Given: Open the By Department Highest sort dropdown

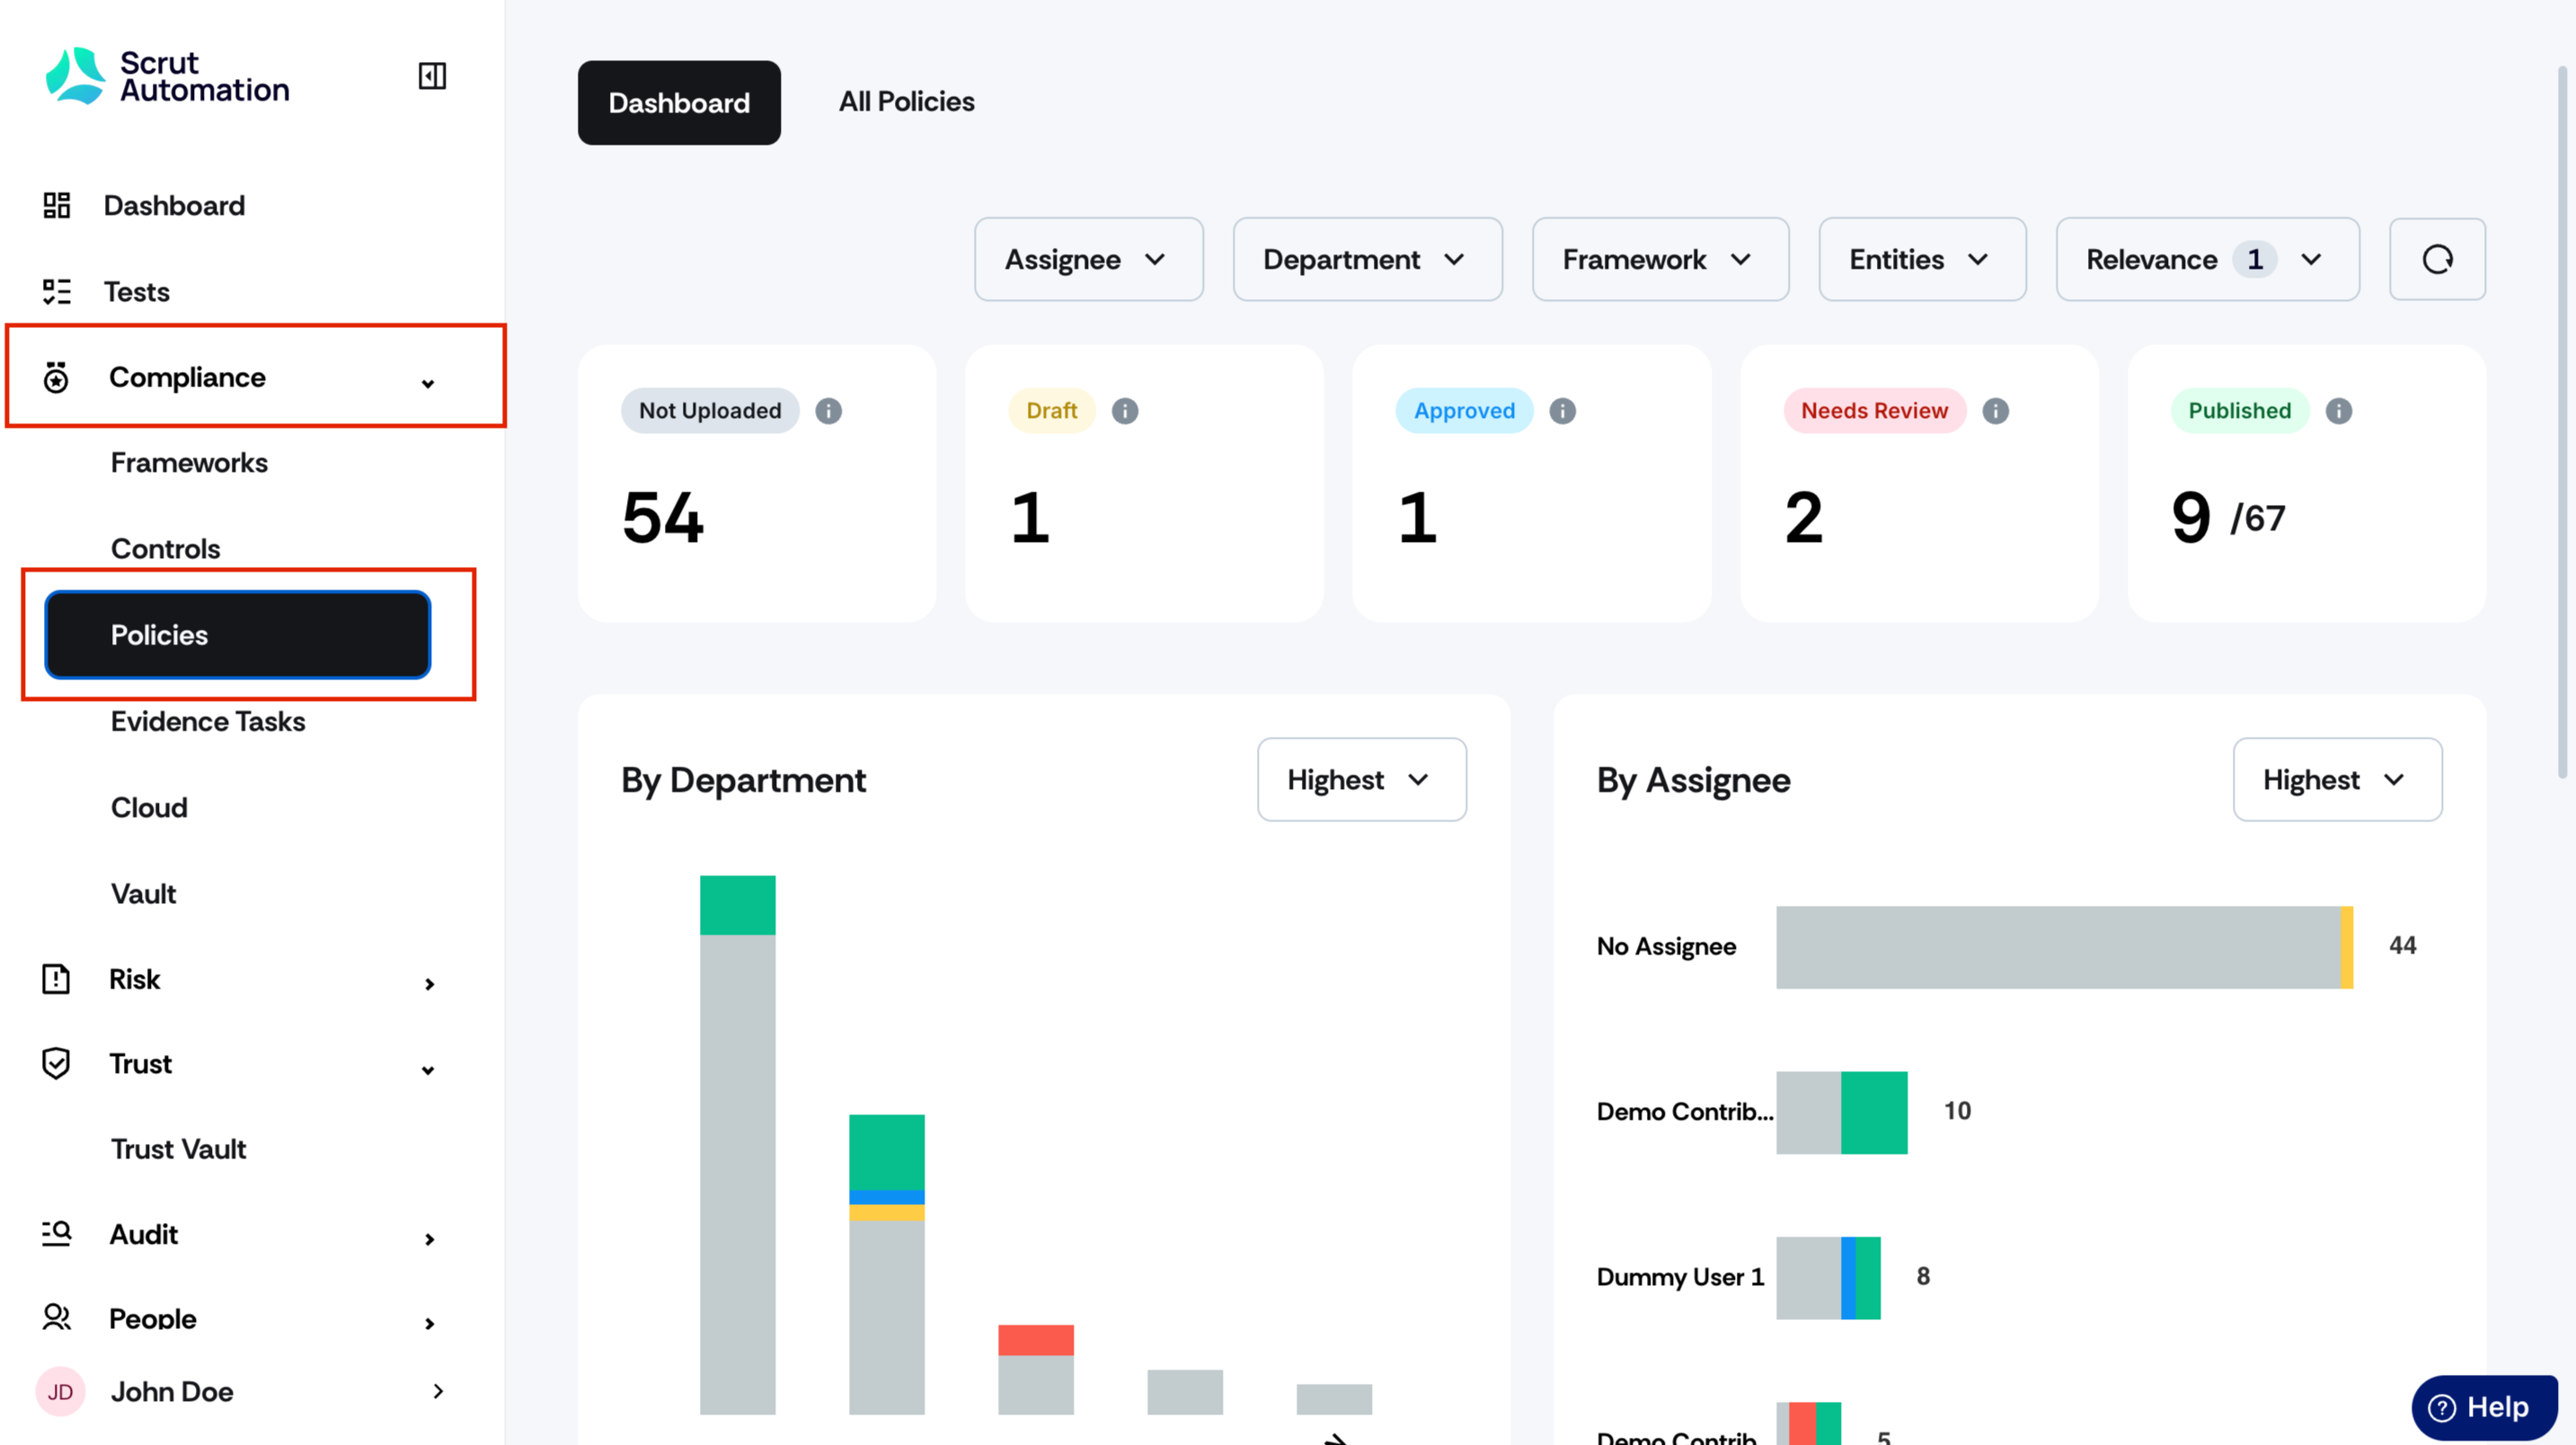Looking at the screenshot, I should [x=1361, y=780].
